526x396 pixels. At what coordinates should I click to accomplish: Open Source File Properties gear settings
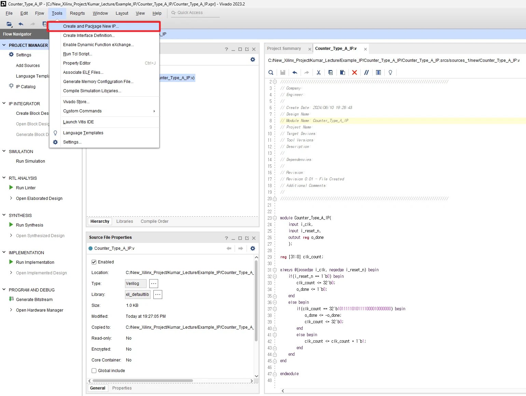click(x=253, y=248)
